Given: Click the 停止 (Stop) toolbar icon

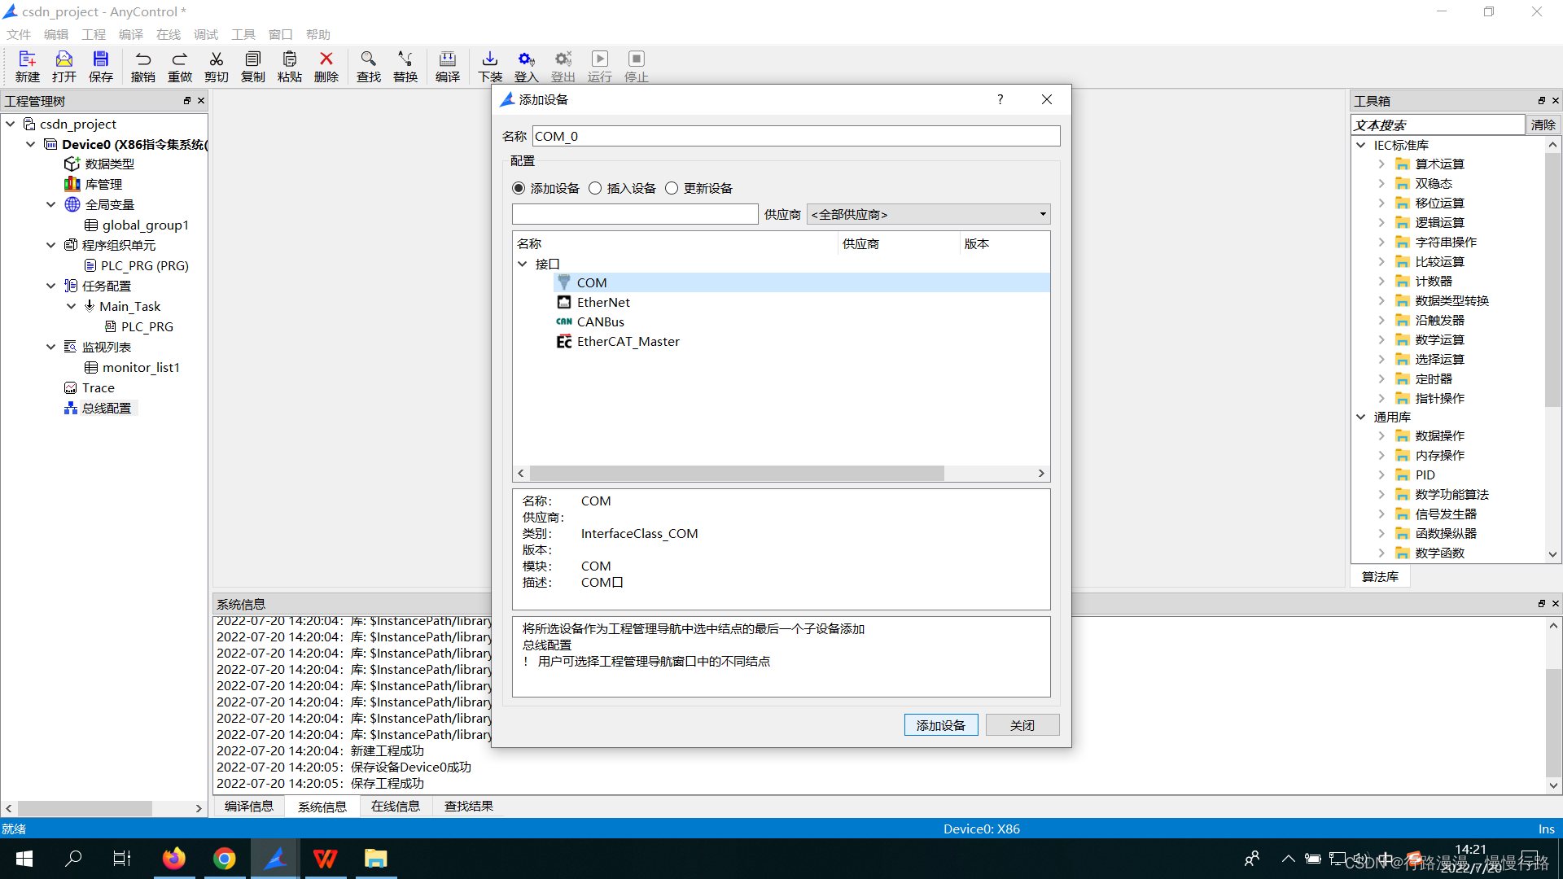Looking at the screenshot, I should [x=636, y=66].
